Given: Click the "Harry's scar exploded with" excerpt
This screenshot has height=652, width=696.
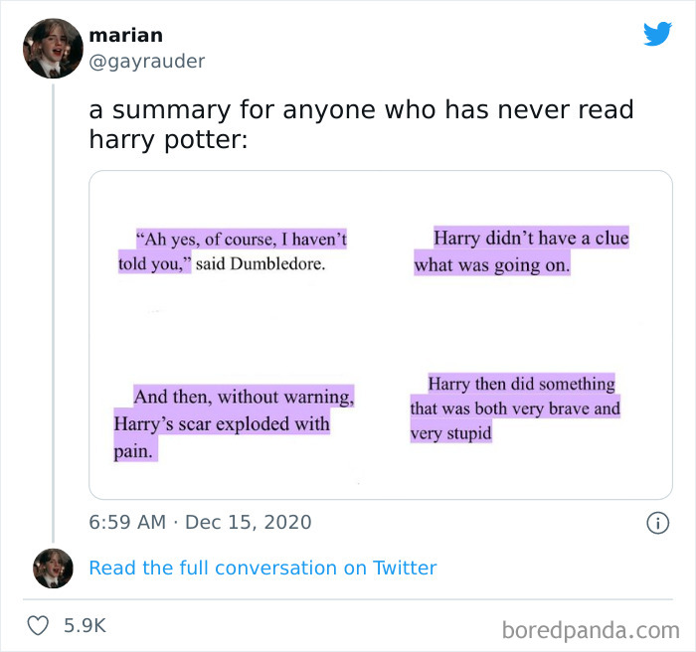Looking at the screenshot, I should coord(223,424).
